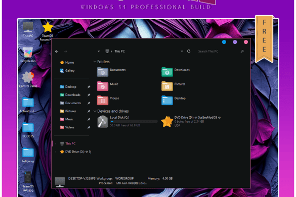
Task: Open the red Videos folder
Action: (103, 100)
